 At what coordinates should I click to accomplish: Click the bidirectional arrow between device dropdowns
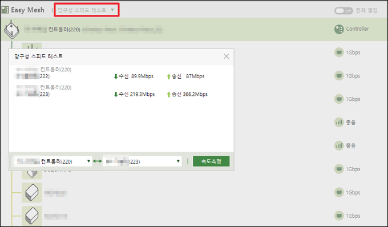pyautogui.click(x=98, y=161)
